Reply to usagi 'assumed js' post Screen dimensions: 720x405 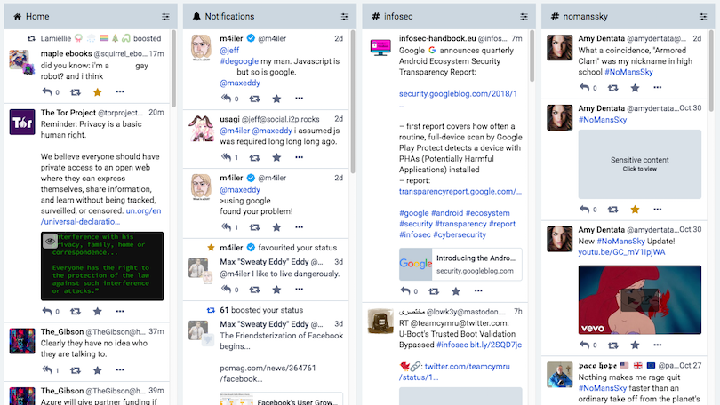(x=226, y=157)
